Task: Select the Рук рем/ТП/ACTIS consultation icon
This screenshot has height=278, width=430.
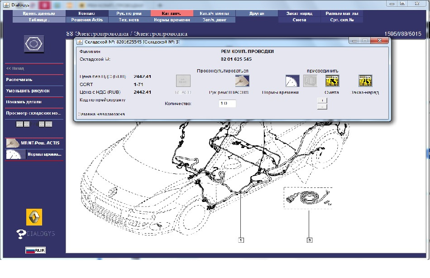Action: tap(243, 81)
